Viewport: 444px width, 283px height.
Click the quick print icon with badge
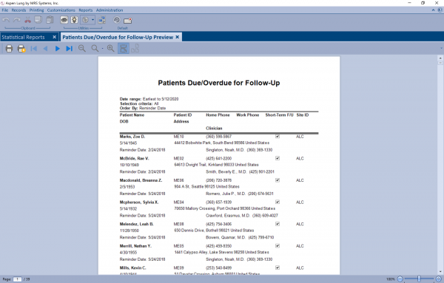(21, 49)
